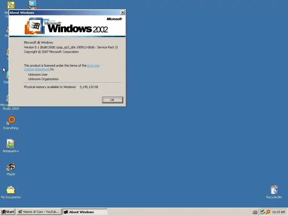Switch to Visions of Corn YouTube taskbar window
The width and height of the screenshot is (288, 216).
[39, 212]
